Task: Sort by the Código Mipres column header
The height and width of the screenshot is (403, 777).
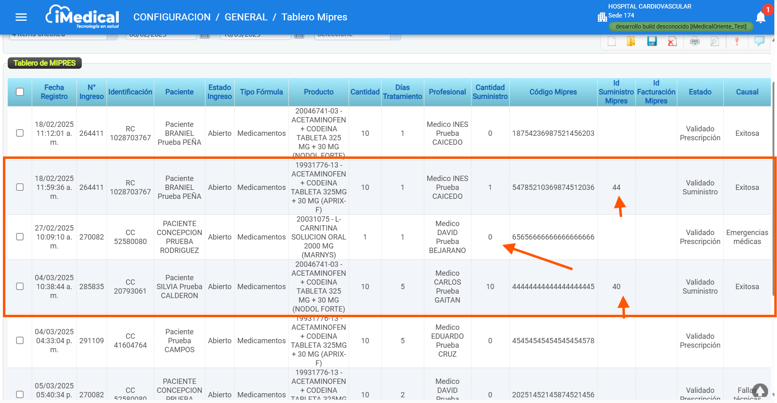Action: pyautogui.click(x=553, y=92)
